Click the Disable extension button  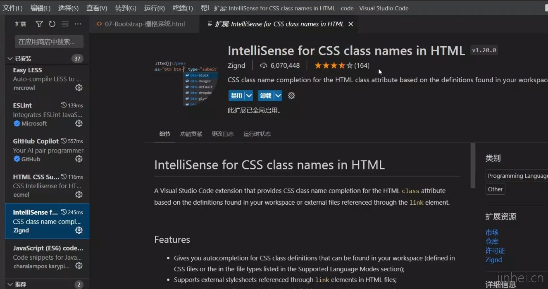coord(236,96)
